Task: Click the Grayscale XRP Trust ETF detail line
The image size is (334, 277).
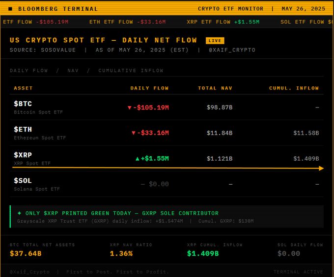Action: pyautogui.click(x=135, y=221)
